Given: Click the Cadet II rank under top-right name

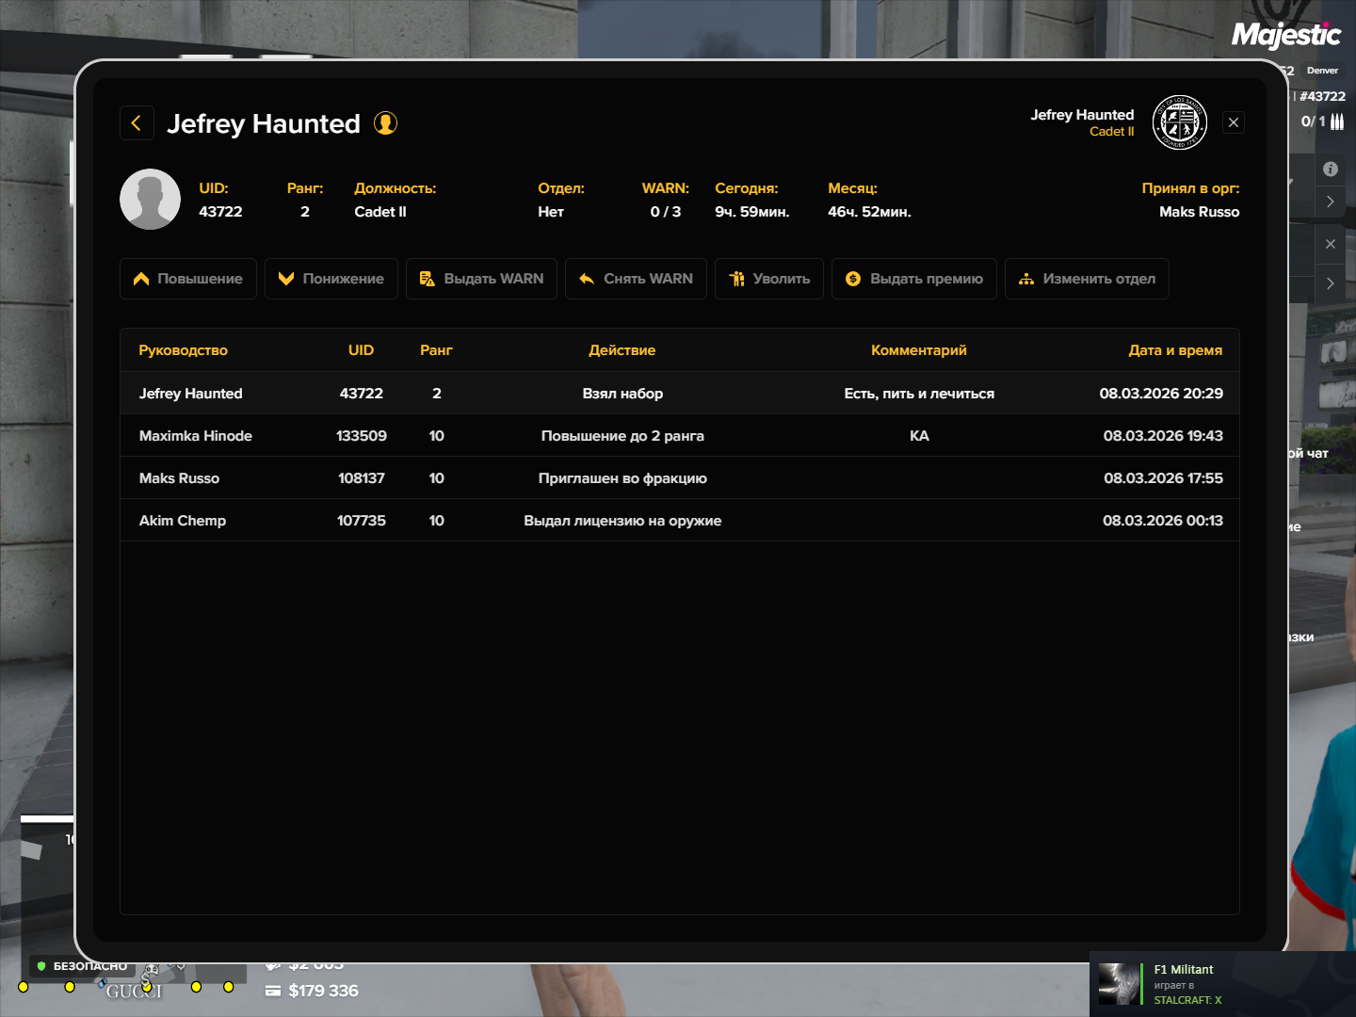Looking at the screenshot, I should [1112, 132].
